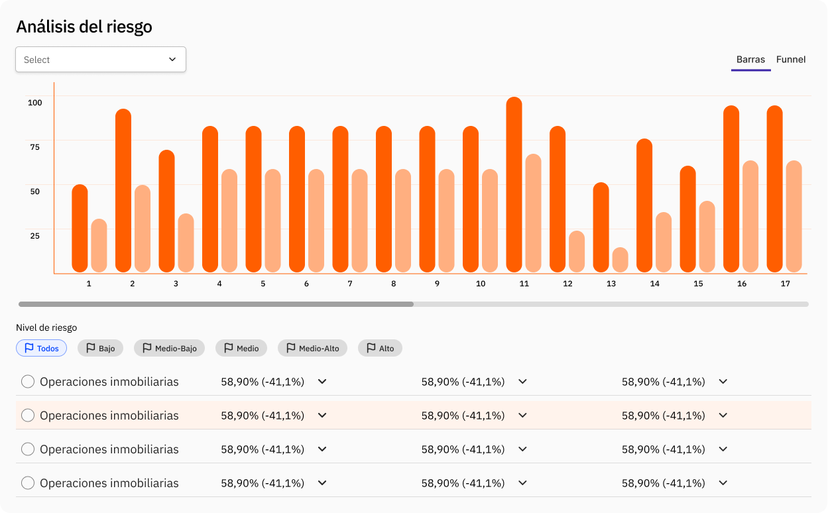Click the flag icon on Todos chip
Viewport: 828px width, 513px height.
29,348
